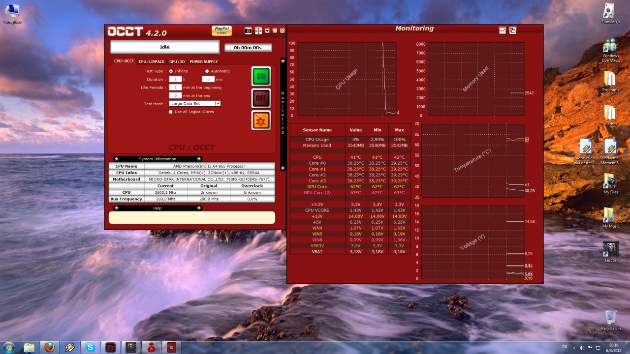Select the Infinite test type
Image resolution: width=630 pixels, height=354 pixels.
click(x=171, y=71)
